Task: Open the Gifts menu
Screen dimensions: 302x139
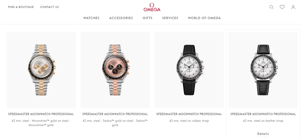Action: (147, 18)
